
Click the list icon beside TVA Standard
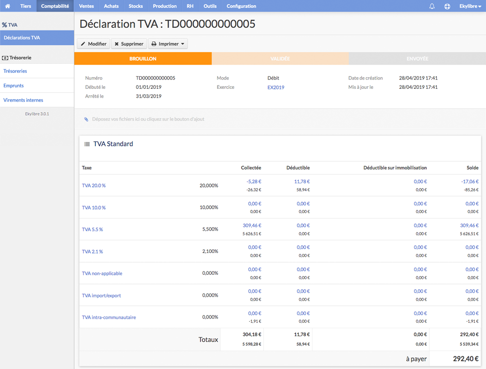click(87, 144)
